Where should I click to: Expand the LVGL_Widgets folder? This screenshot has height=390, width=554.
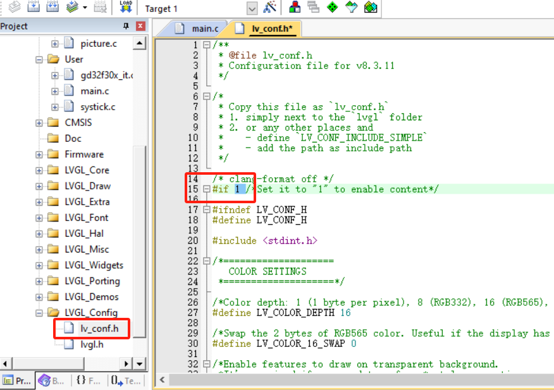click(39, 265)
